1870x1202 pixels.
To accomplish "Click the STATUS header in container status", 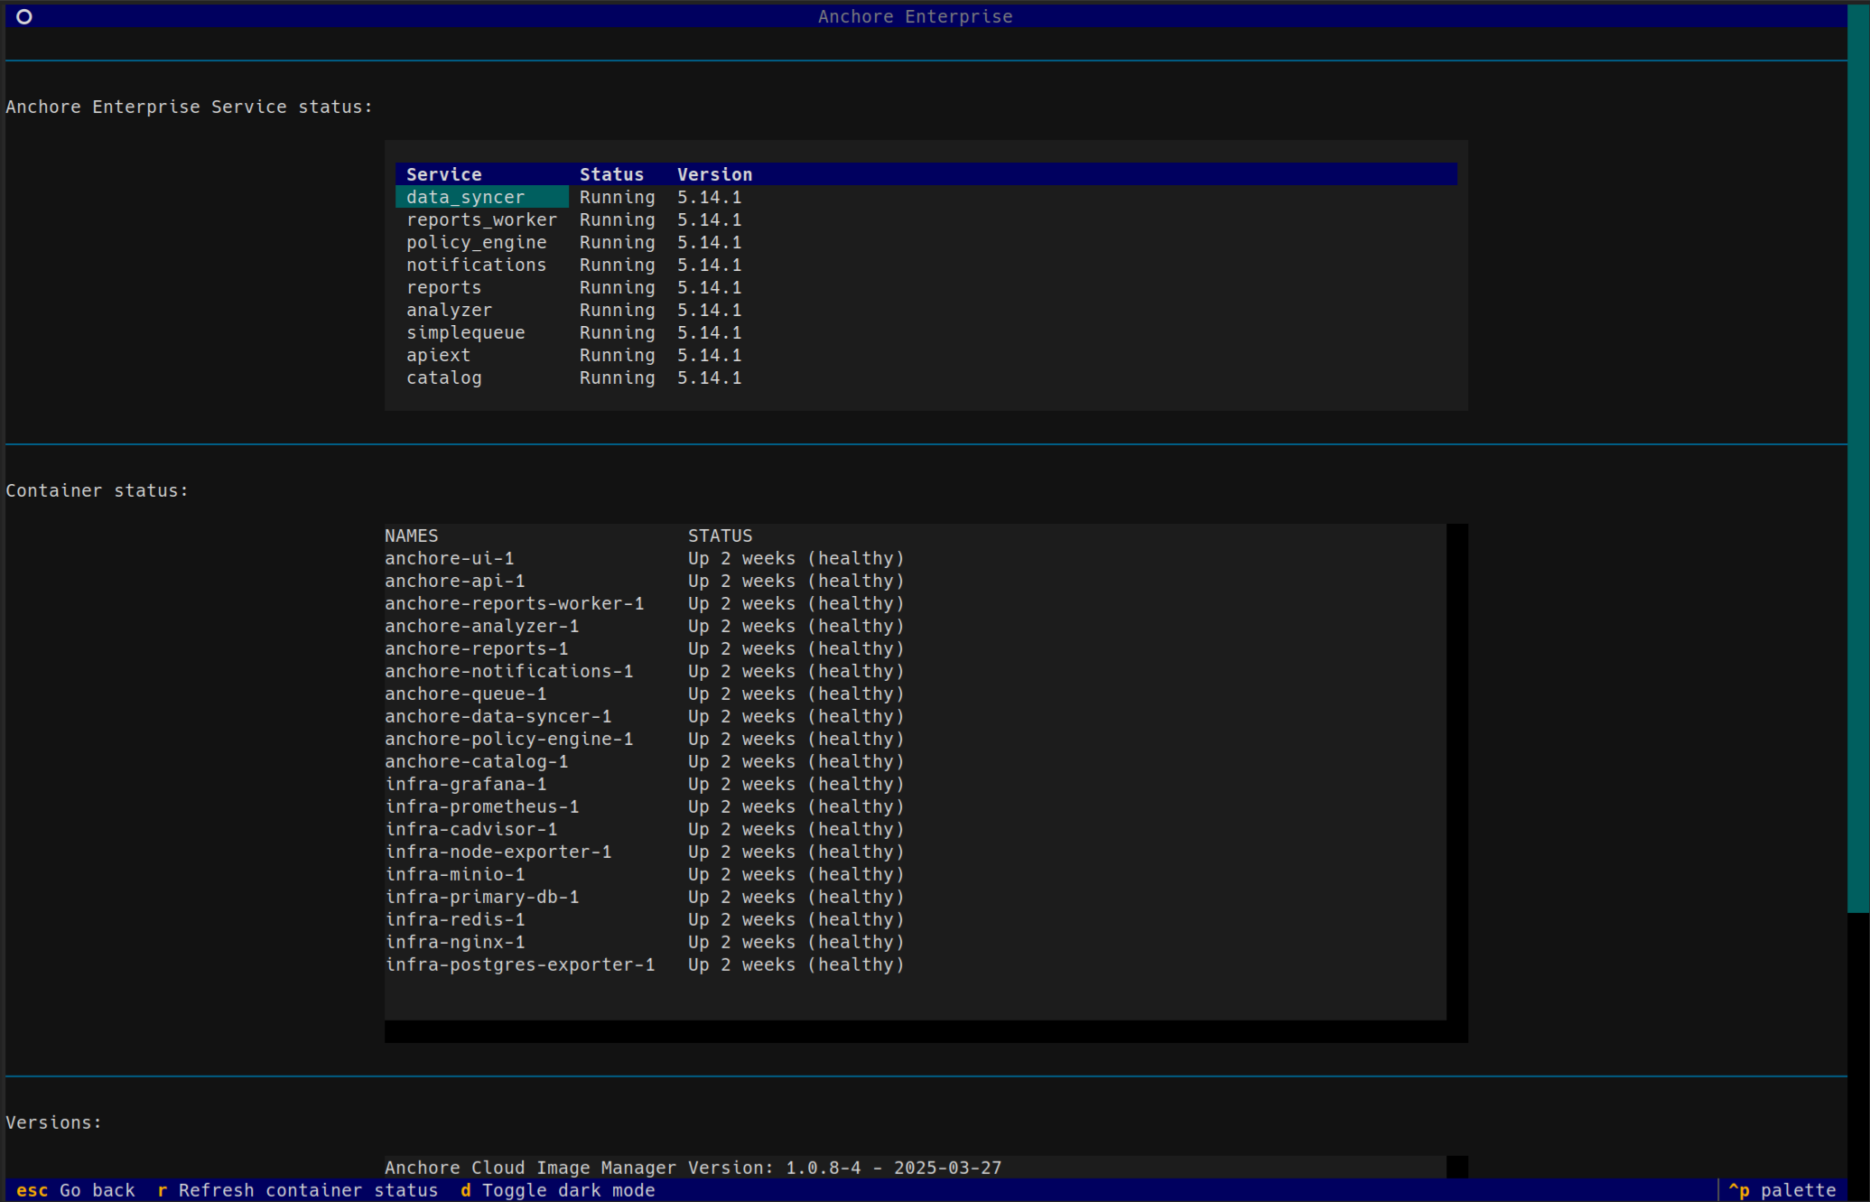I will [x=720, y=536].
